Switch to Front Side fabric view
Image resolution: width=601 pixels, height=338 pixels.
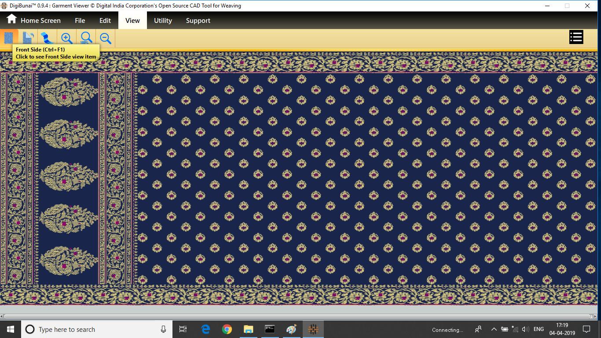click(9, 38)
